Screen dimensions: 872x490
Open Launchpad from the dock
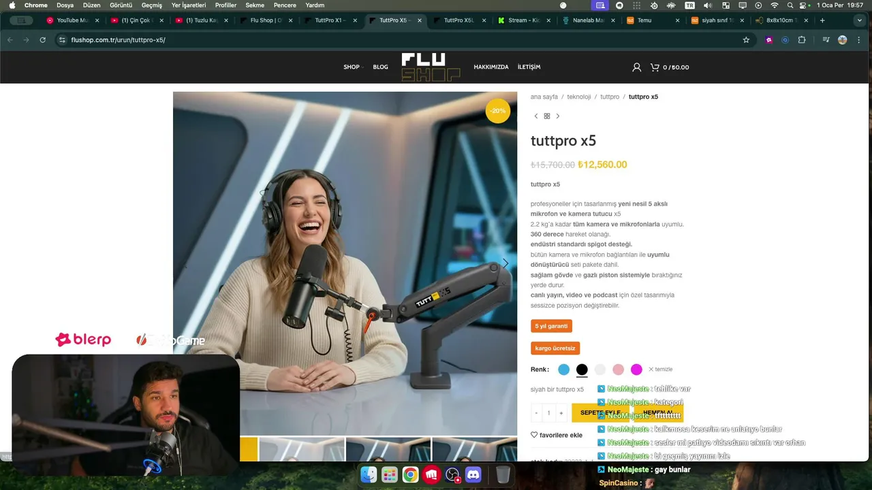click(390, 474)
